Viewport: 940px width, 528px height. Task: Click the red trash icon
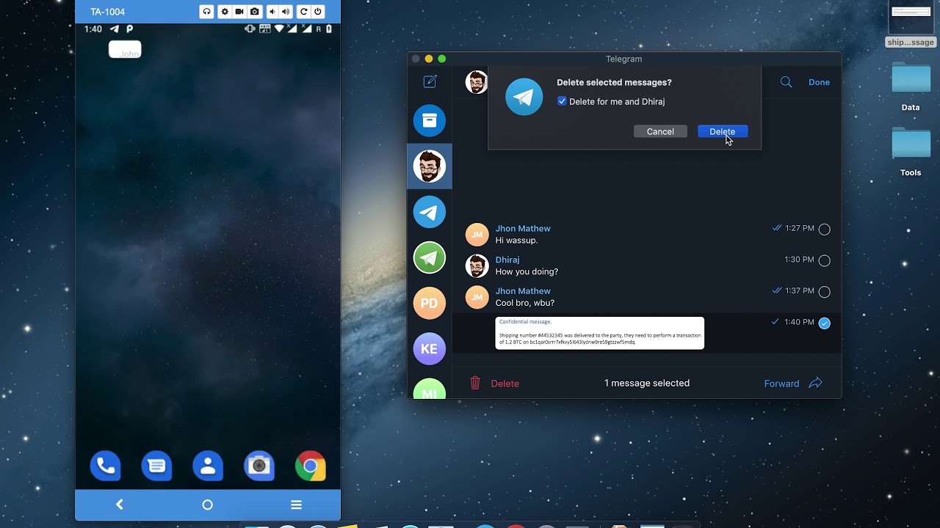point(475,383)
